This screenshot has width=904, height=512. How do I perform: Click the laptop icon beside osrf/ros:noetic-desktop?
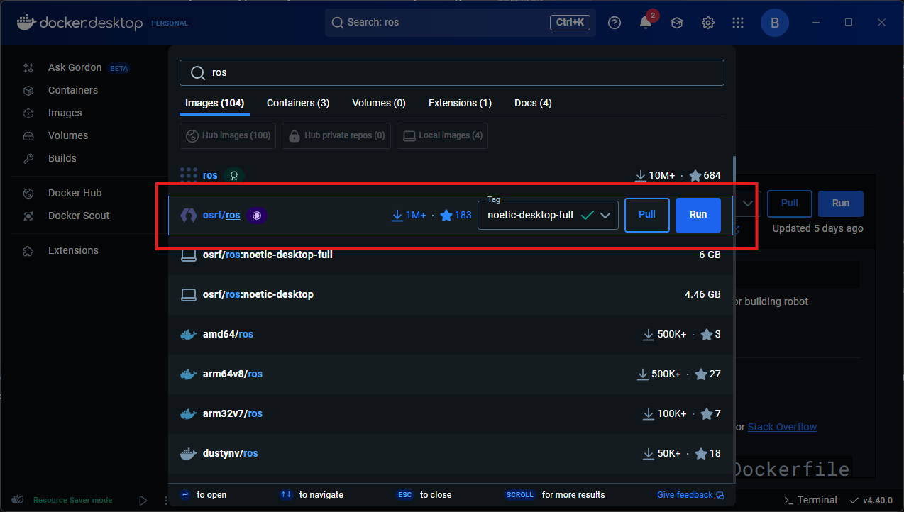click(x=188, y=294)
